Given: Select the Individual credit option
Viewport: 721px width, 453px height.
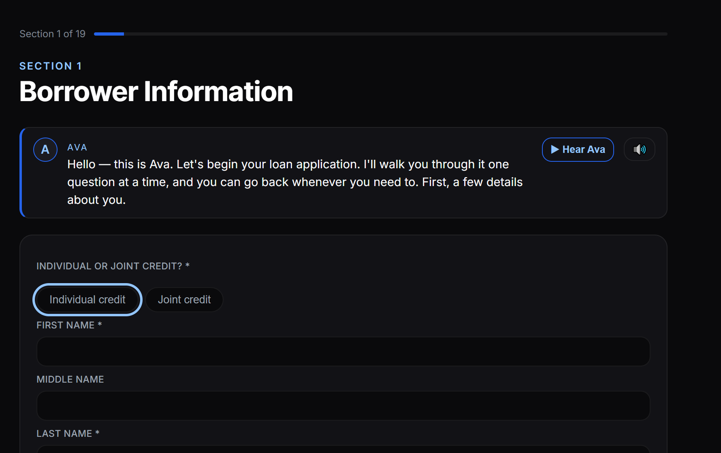Looking at the screenshot, I should coord(87,300).
